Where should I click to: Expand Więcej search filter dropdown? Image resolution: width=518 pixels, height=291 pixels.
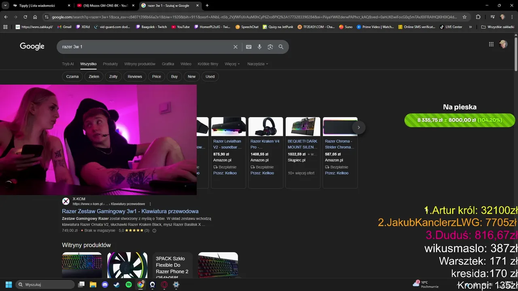coord(232,64)
